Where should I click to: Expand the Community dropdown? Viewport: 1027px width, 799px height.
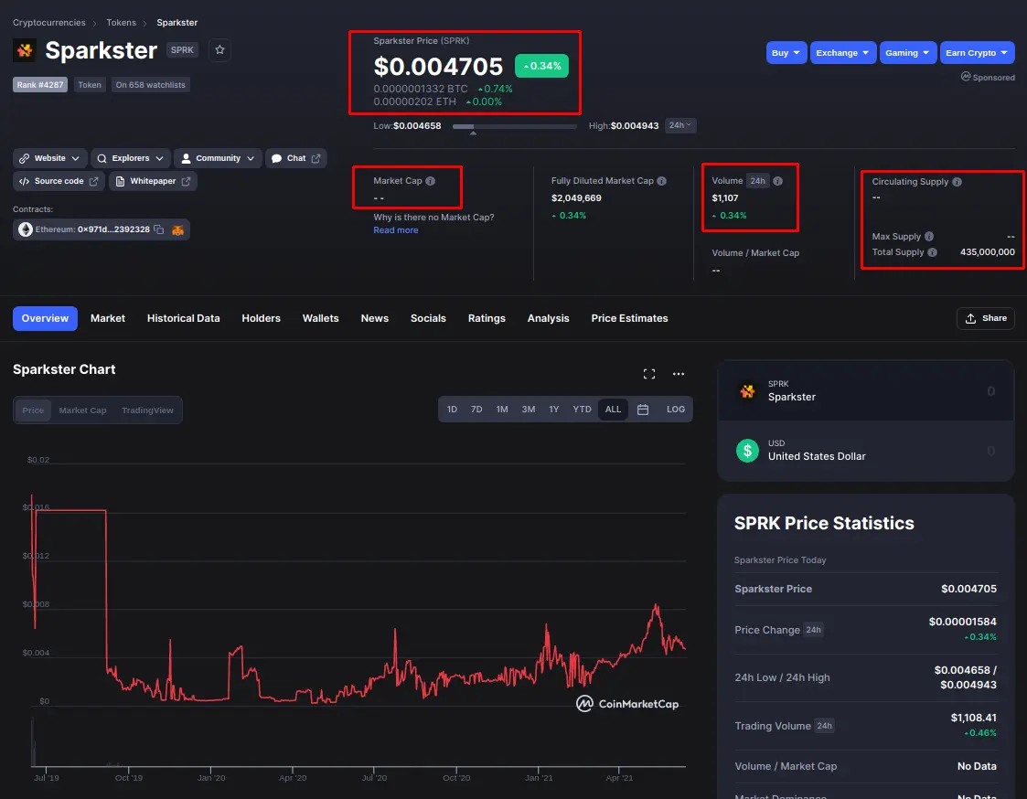coord(218,158)
